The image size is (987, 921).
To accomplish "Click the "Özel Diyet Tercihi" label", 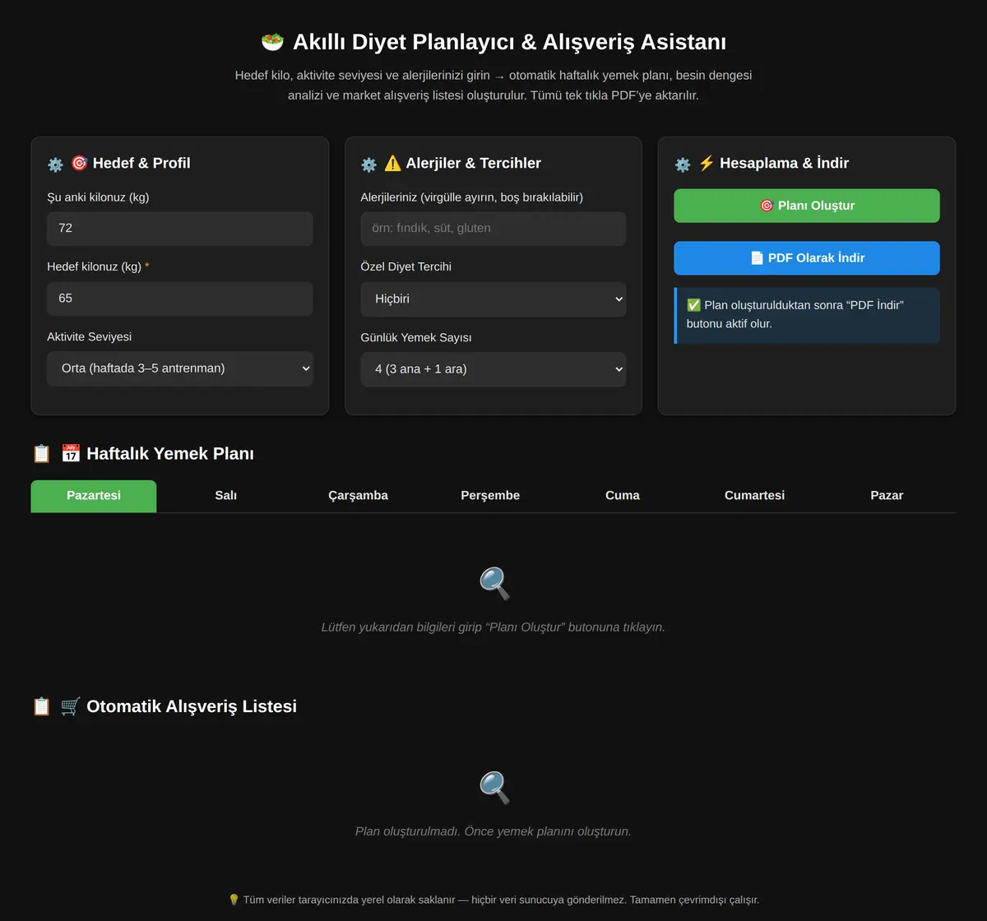I will click(405, 267).
